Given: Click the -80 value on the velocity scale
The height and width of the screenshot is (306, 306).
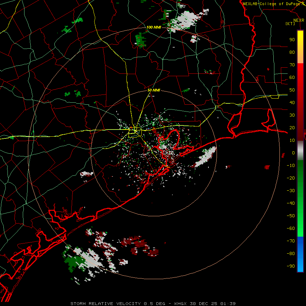Looking at the screenshot, I should pyautogui.click(x=291, y=254).
